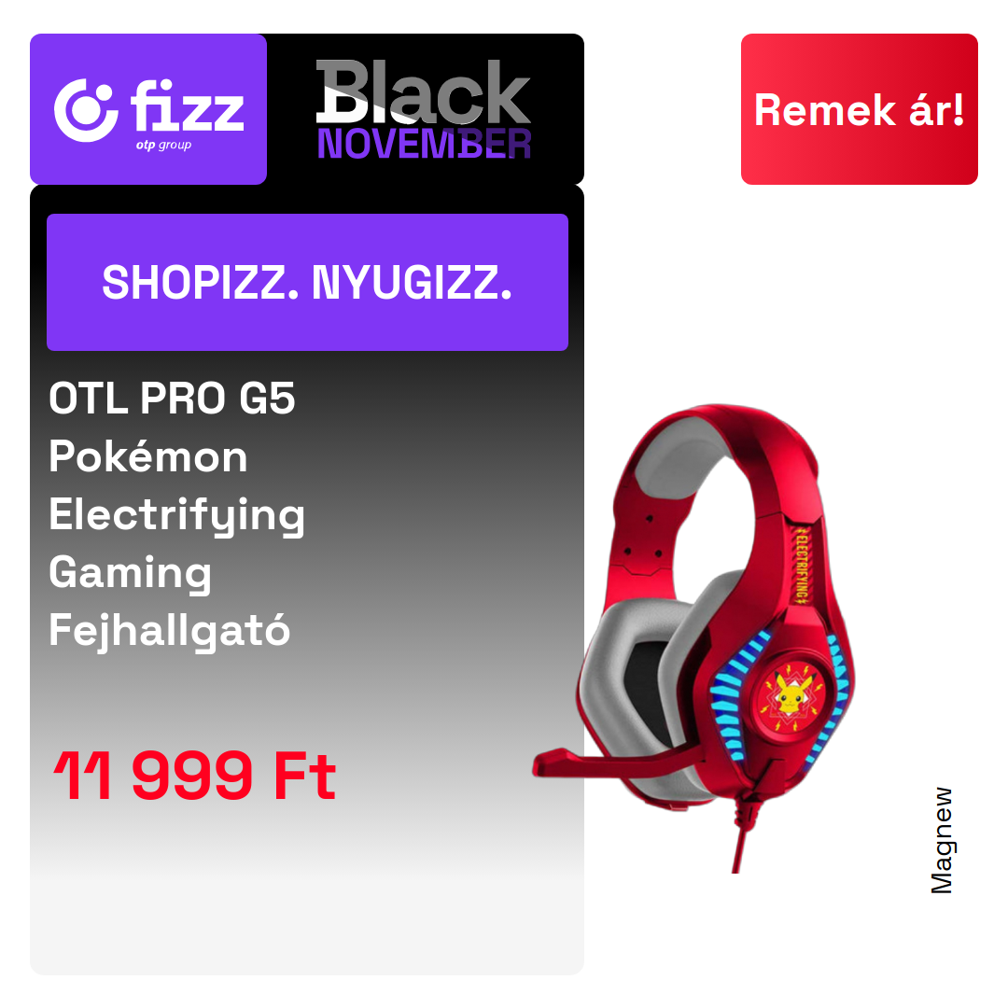Screen dimensions: 1008x1008
Task: Click the fizz circular logo icon
Action: coord(86,110)
